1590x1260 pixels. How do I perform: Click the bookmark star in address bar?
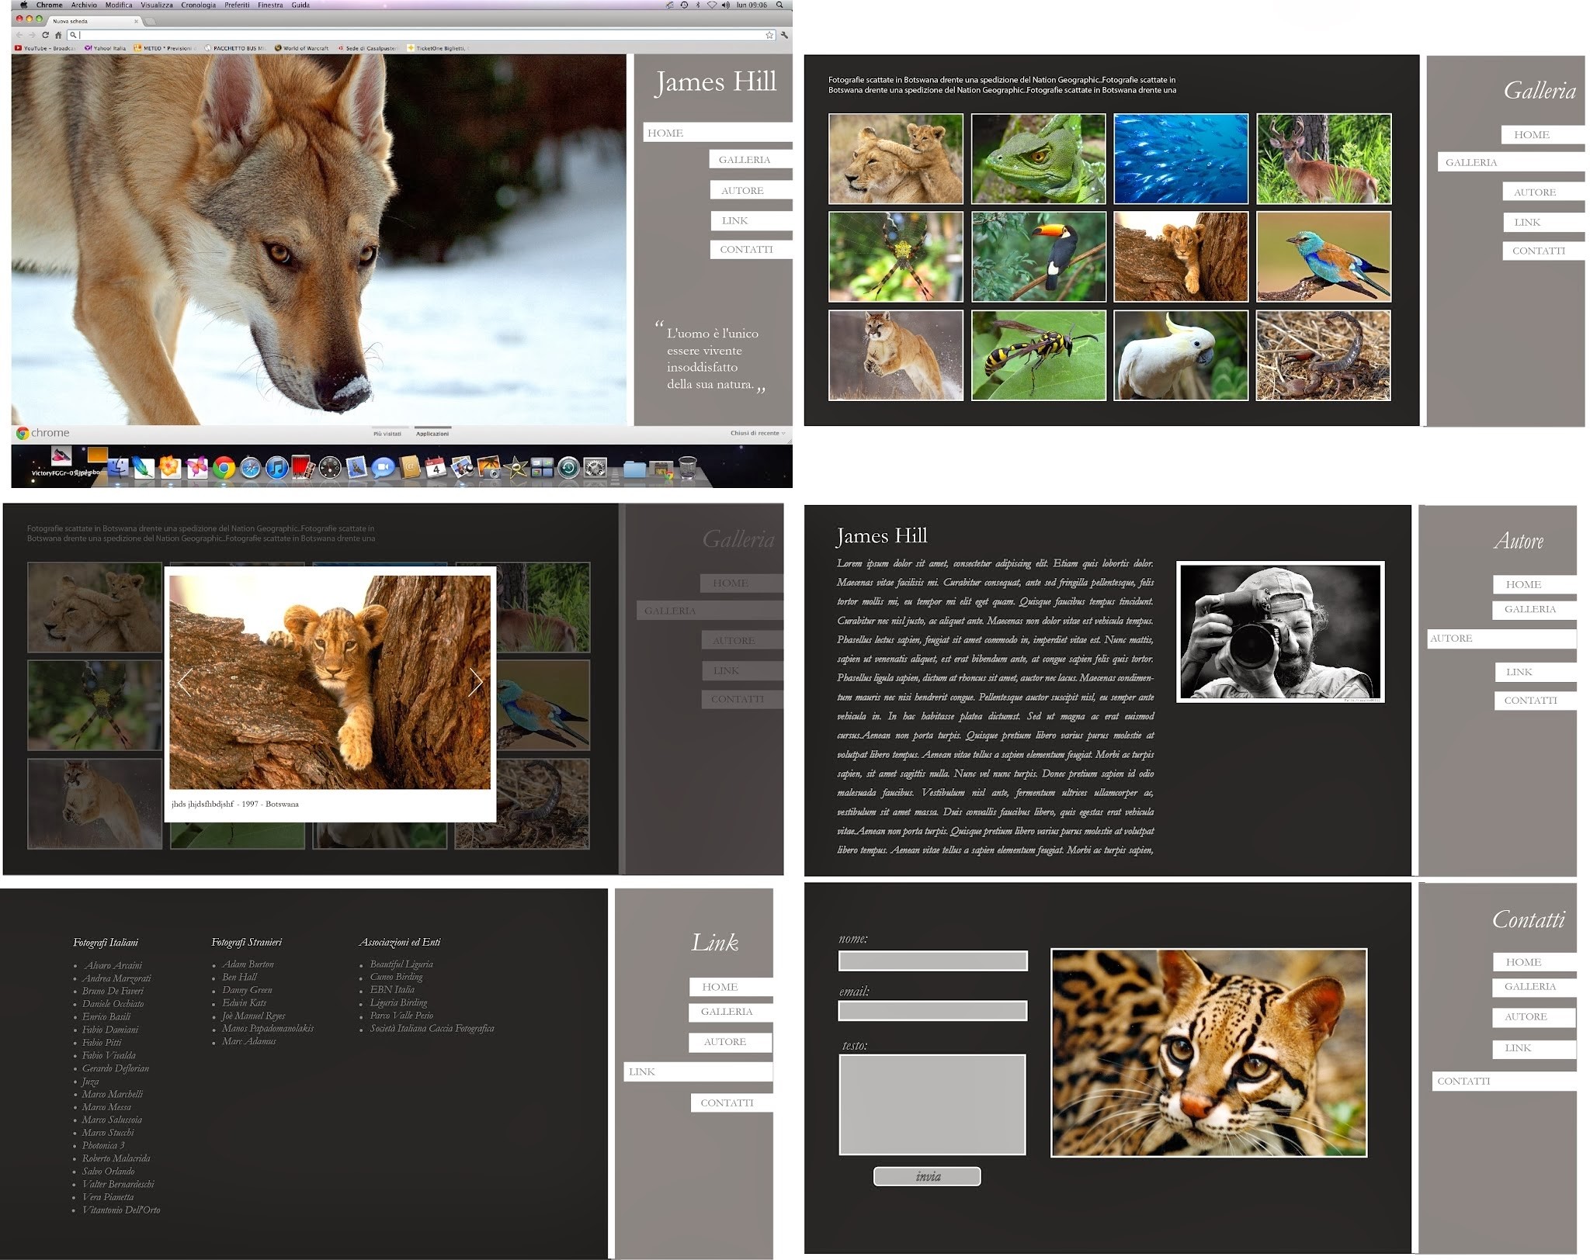pos(769,35)
